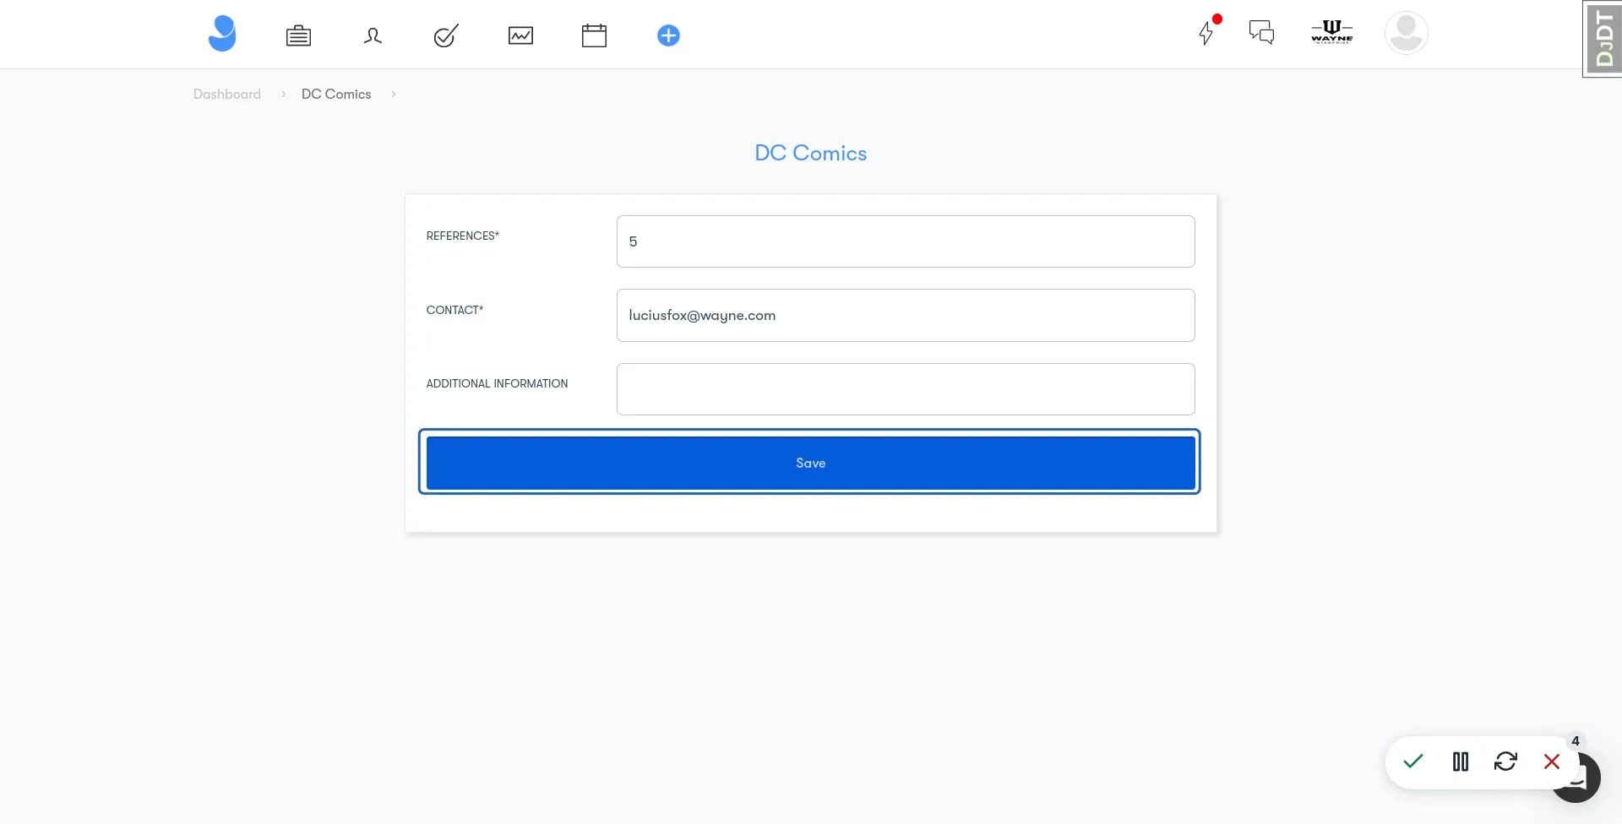Click the CONTACT* label

(454, 310)
